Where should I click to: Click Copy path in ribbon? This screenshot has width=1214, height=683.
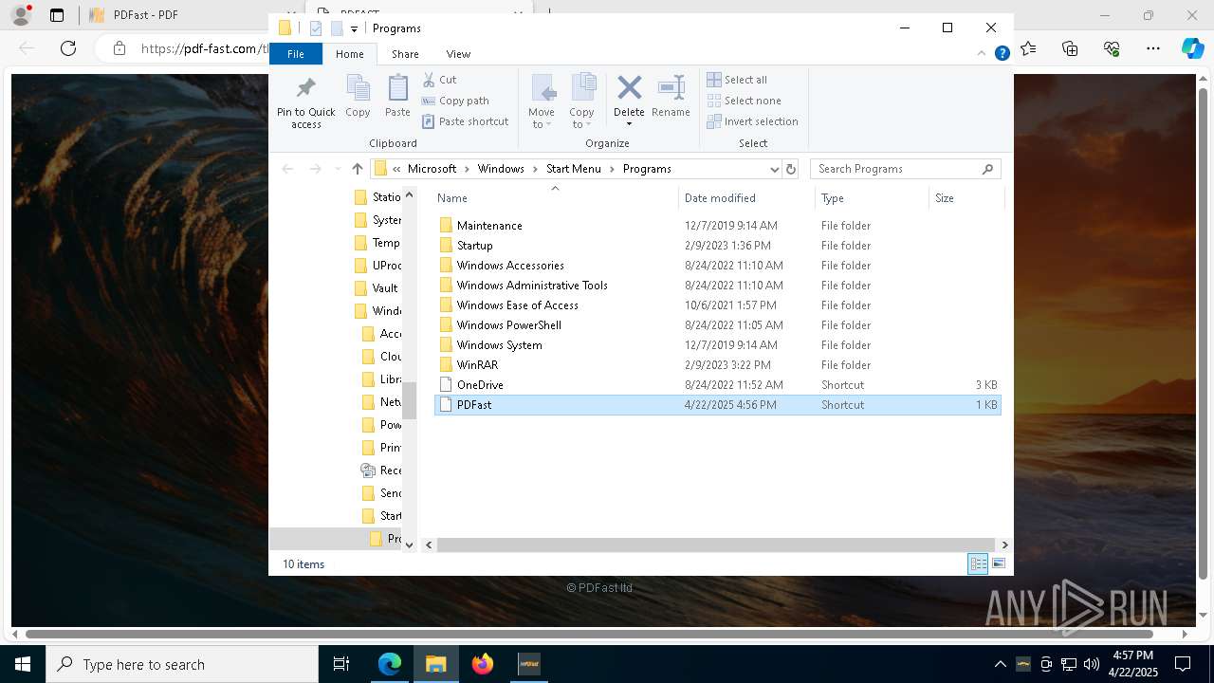455,101
